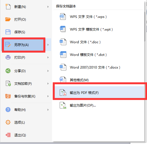147x144 pixels.
Task: Click the 另存为(A) save-as icon
Action: coord(8,44)
